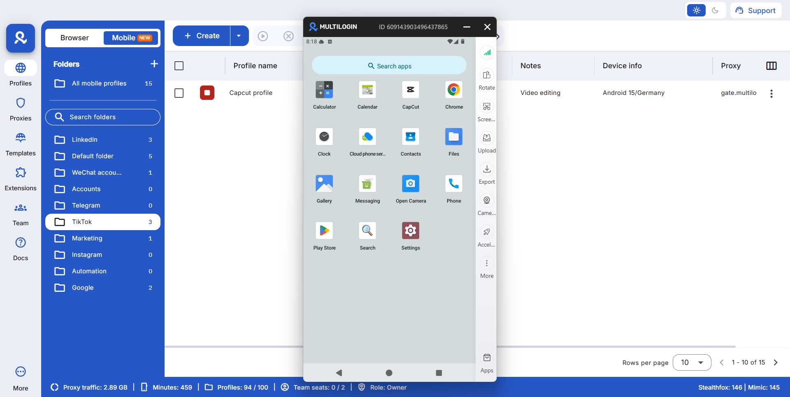Open the CapCut app in the phone
Screen dimensions: 790x397
pyautogui.click(x=410, y=90)
